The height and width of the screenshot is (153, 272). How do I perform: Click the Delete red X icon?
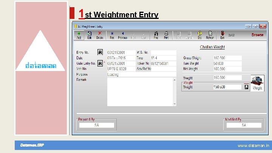pyautogui.click(x=100, y=35)
